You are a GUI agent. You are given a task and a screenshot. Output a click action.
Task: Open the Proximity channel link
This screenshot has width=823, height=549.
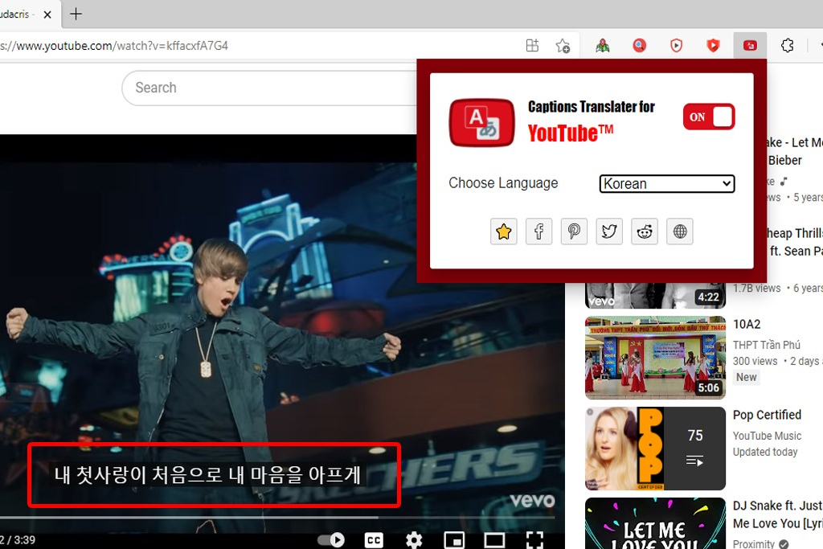pyautogui.click(x=754, y=543)
